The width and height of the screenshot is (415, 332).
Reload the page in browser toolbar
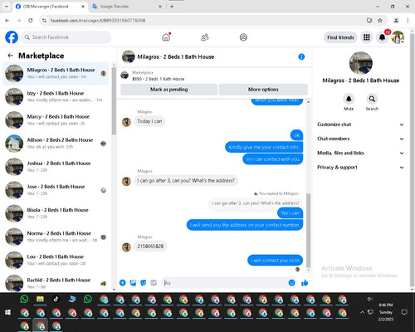point(31,20)
